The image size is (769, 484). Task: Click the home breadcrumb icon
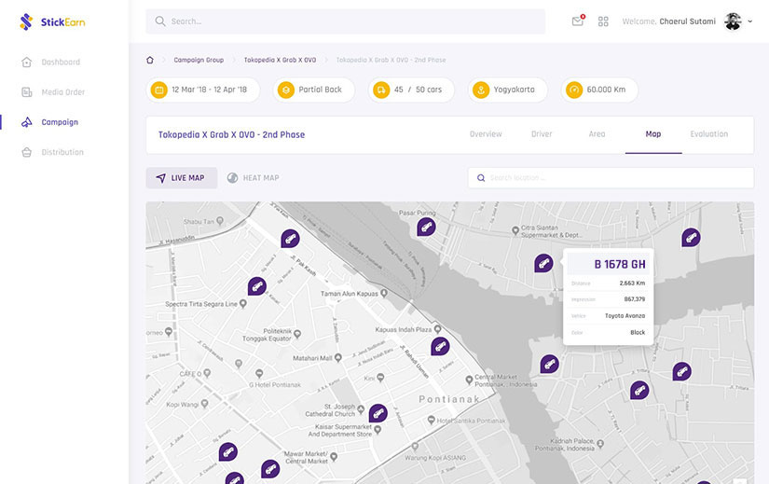tap(150, 60)
